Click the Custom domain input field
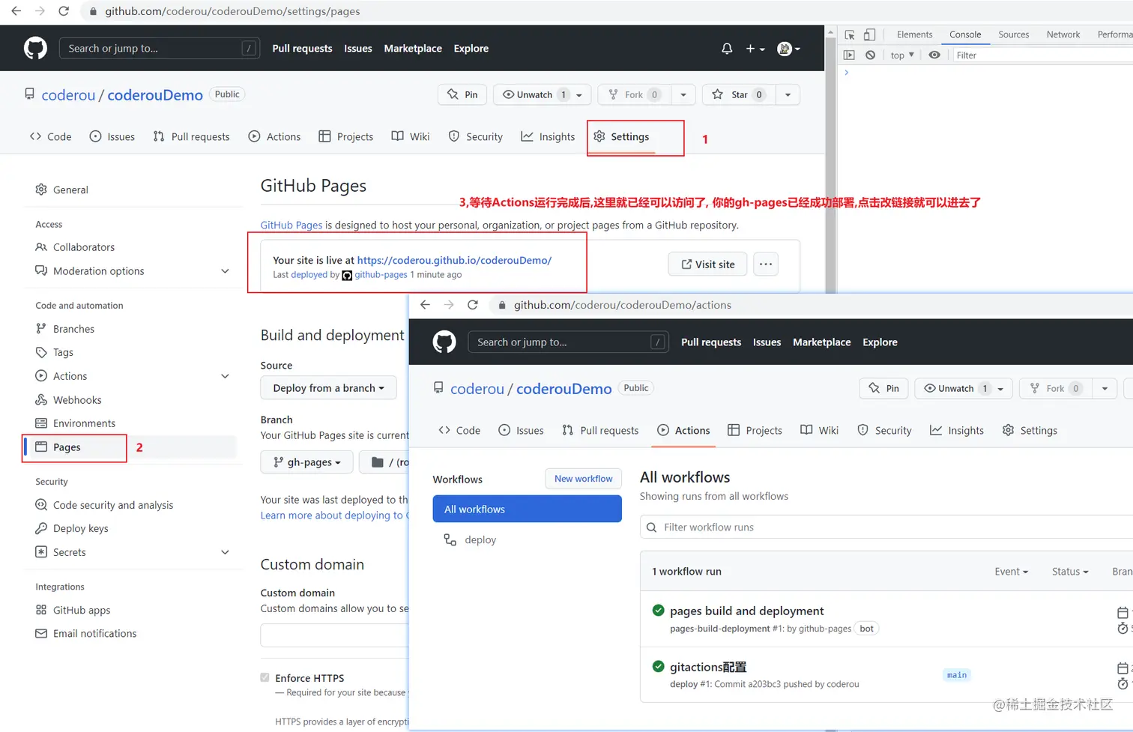 pos(334,635)
